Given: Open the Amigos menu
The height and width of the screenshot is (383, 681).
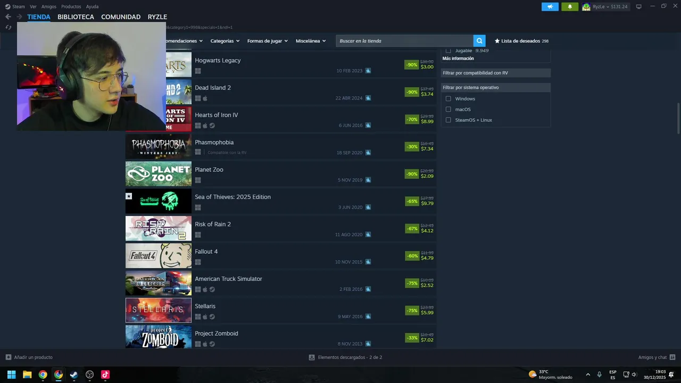Looking at the screenshot, I should pos(49,6).
